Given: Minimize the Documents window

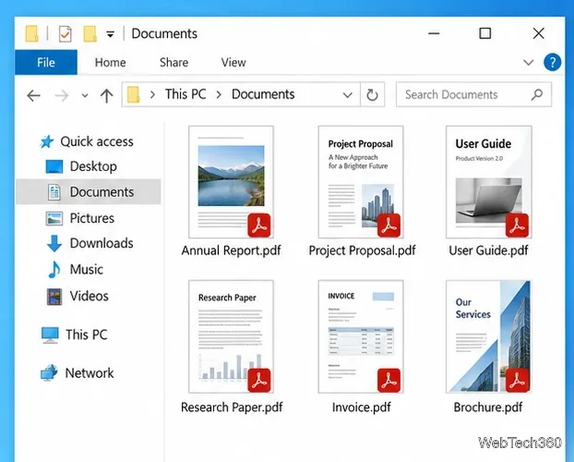Looking at the screenshot, I should point(434,33).
